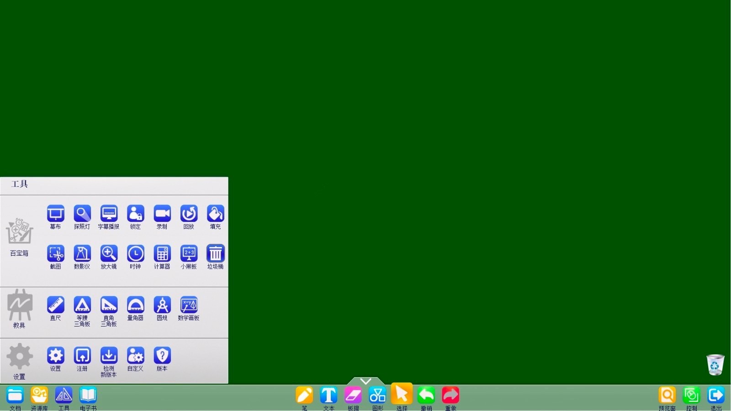
Task: Open the 计算器 calculator
Action: coord(162,253)
